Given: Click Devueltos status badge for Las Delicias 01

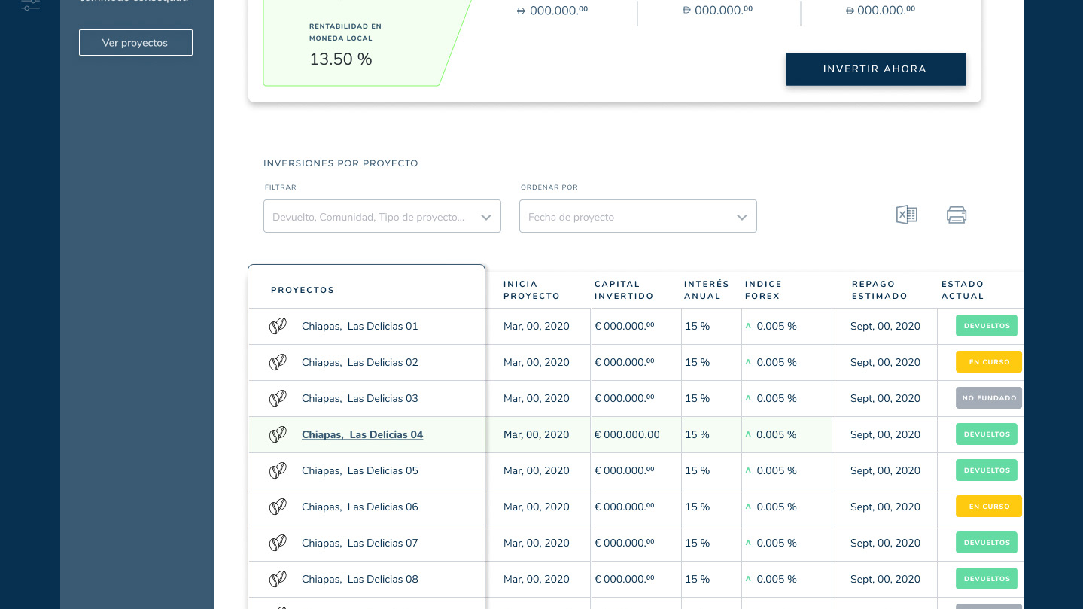Looking at the screenshot, I should point(987,326).
